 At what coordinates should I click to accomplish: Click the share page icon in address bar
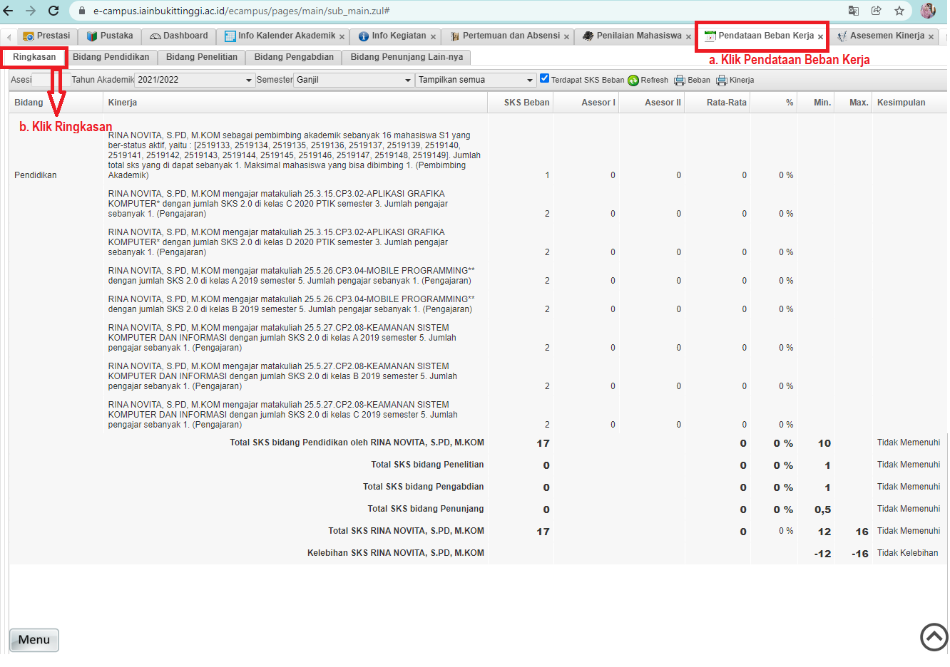877,11
